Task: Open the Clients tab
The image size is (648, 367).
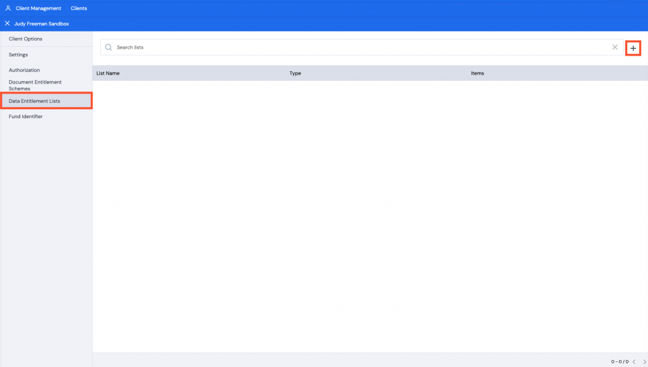Action: (x=78, y=8)
